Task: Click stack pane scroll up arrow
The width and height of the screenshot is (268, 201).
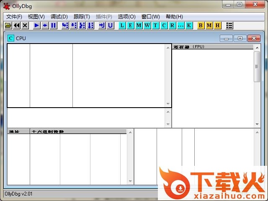Action: coord(257,132)
